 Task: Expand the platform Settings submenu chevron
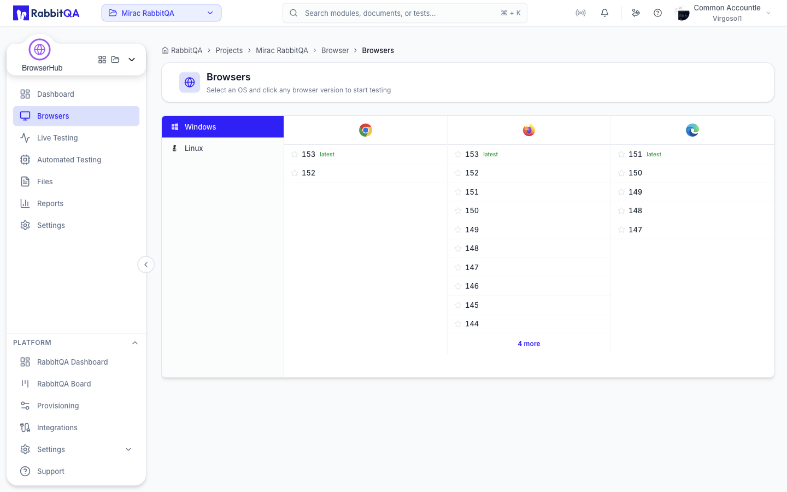pyautogui.click(x=128, y=449)
